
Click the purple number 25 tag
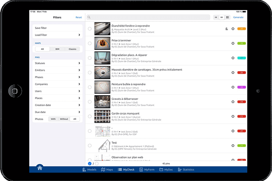coord(241,87)
